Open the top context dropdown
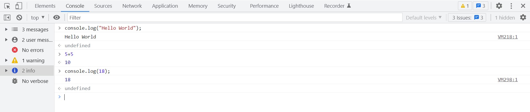This screenshot has height=112, width=530. point(38,18)
